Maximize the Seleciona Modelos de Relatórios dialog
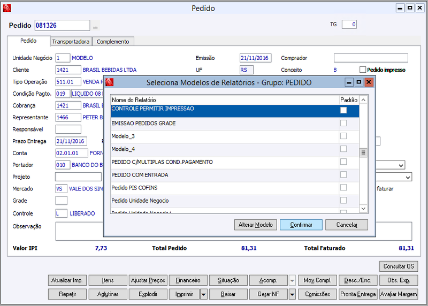Screen dimensions: 428x306 [x=358, y=82]
